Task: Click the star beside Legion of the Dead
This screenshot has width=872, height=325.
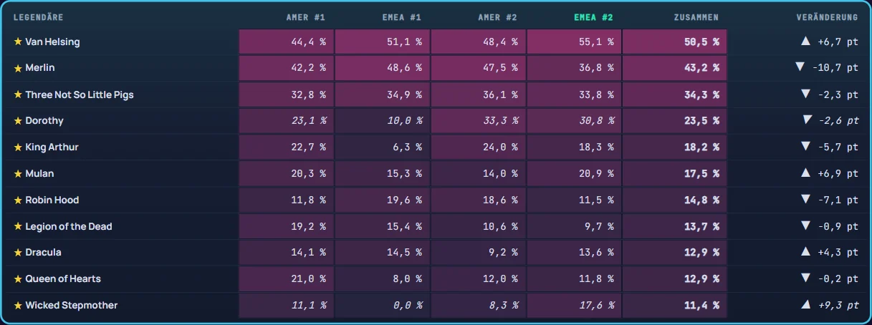Action: click(18, 226)
